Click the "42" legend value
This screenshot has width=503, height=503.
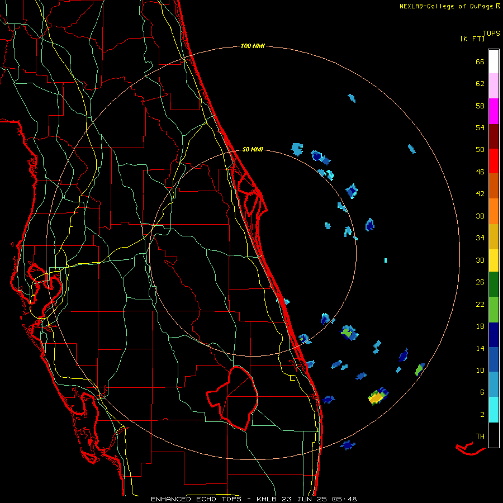pos(480,193)
